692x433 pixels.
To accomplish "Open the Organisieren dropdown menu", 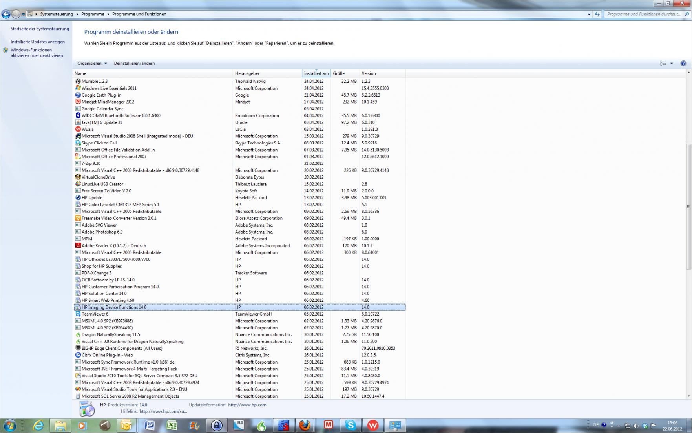I will click(92, 63).
